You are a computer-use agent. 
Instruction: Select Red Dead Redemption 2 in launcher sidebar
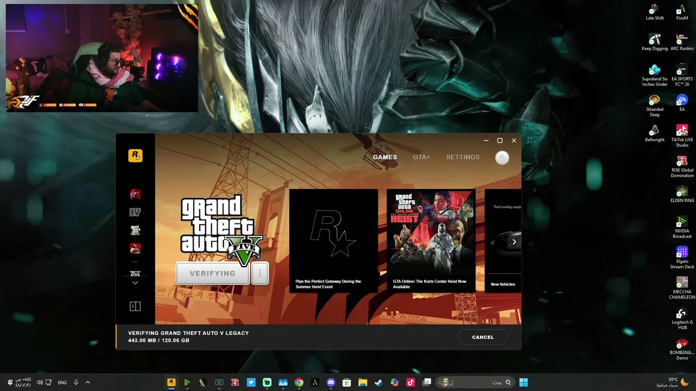pyautogui.click(x=135, y=194)
